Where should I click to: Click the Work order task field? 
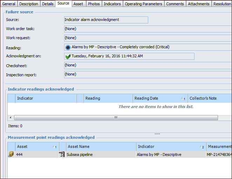click(x=148, y=29)
